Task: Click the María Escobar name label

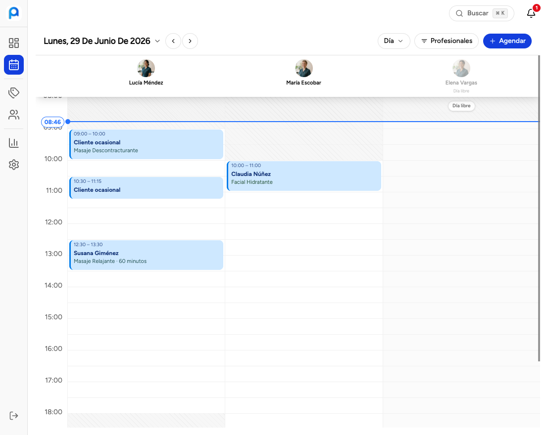Action: point(304,83)
